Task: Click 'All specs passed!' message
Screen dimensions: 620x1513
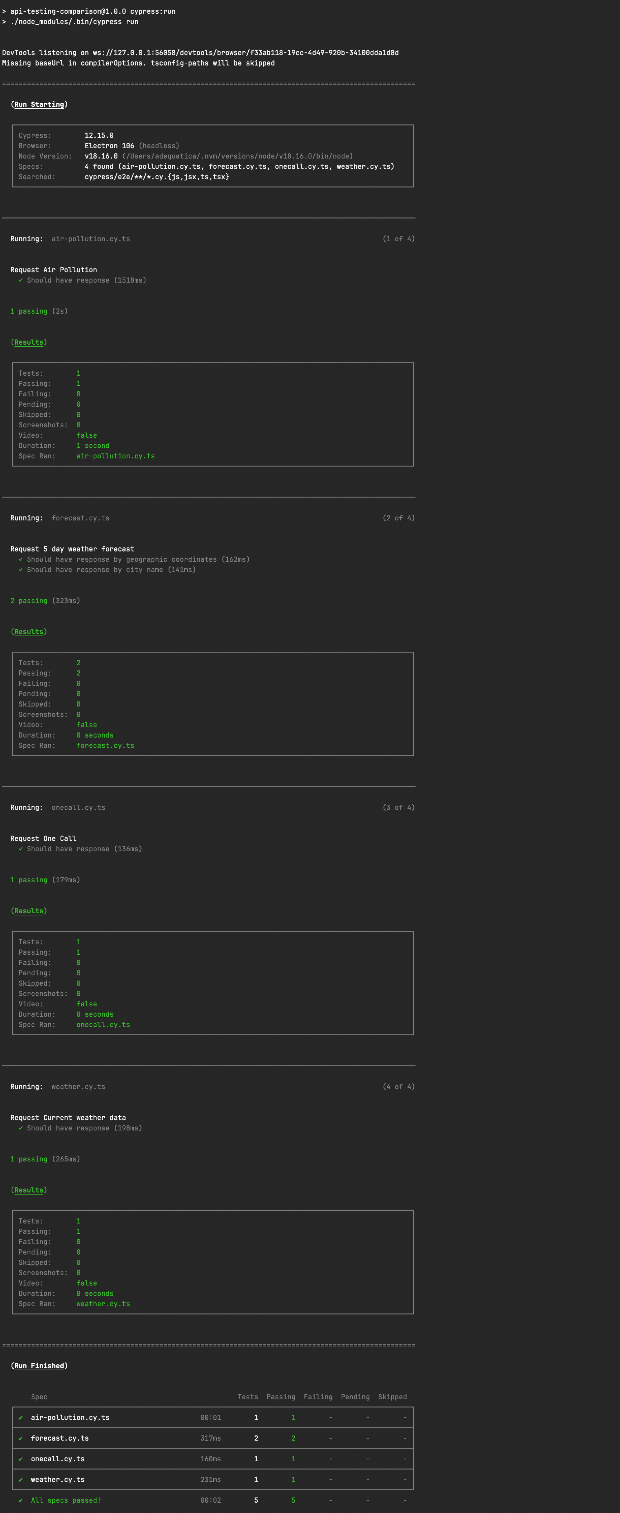Action: coord(66,1500)
